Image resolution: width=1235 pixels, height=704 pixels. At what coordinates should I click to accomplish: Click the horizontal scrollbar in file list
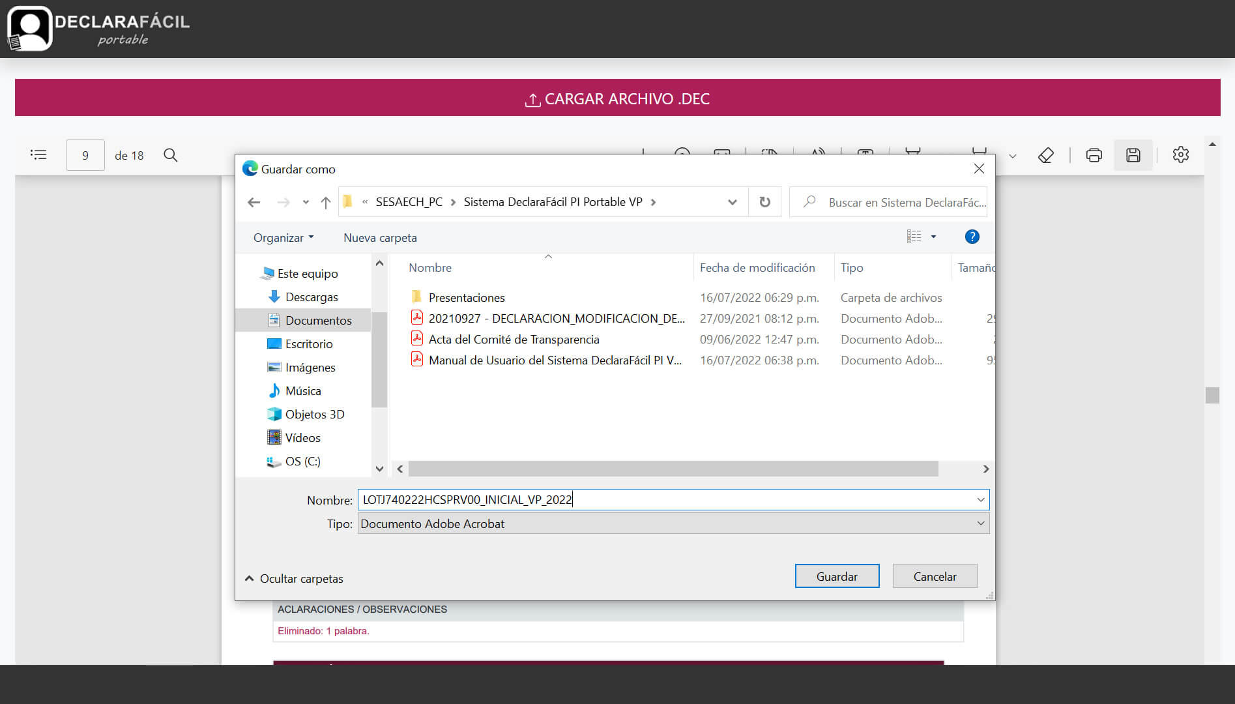click(673, 469)
